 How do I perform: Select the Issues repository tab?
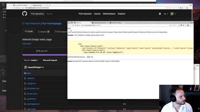coord(43,32)
